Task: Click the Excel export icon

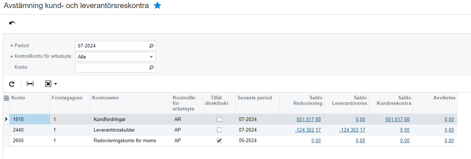Action: (x=48, y=84)
